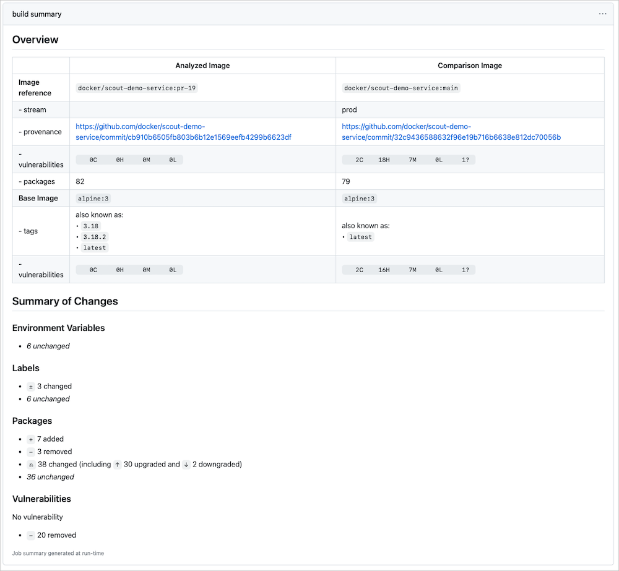Viewport: 619px width, 571px height.
Task: Click docker/scout-demo-service:main image reference
Action: pos(400,88)
